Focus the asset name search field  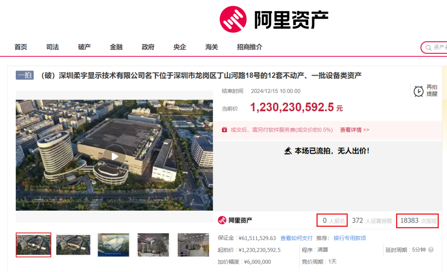point(434,47)
